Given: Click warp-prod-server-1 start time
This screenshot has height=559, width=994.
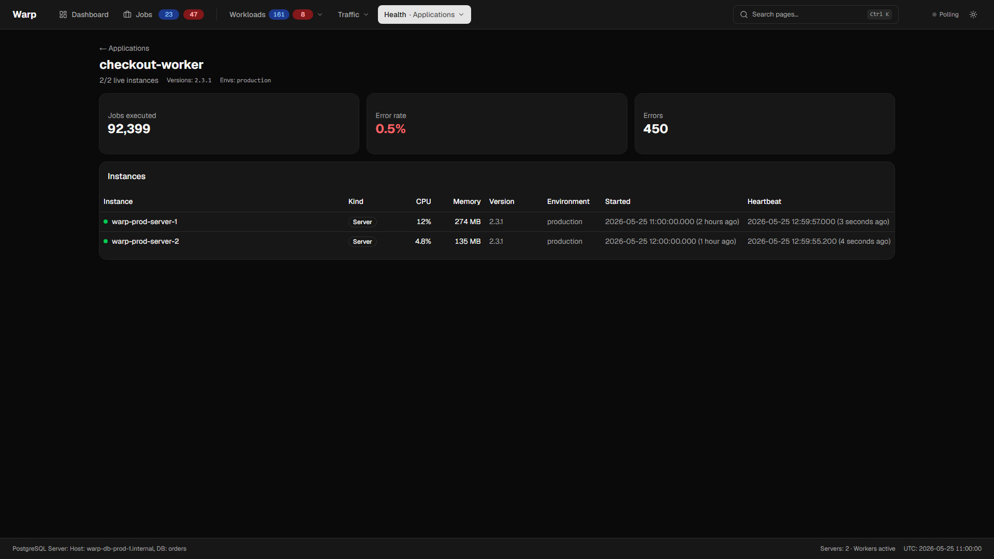Looking at the screenshot, I should click(x=672, y=222).
